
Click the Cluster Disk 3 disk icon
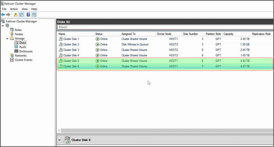pyautogui.click(x=61, y=50)
